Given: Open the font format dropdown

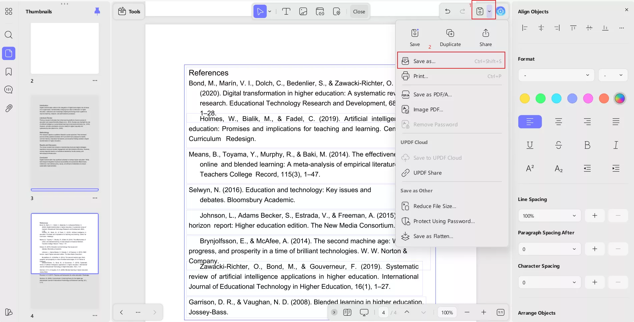Looking at the screenshot, I should 556,75.
